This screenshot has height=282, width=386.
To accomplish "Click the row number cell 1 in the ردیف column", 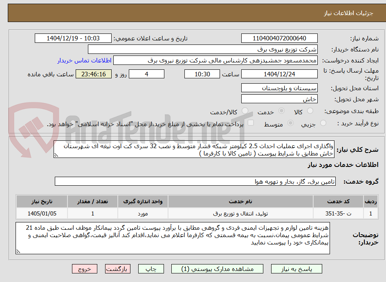I will click(370, 213).
